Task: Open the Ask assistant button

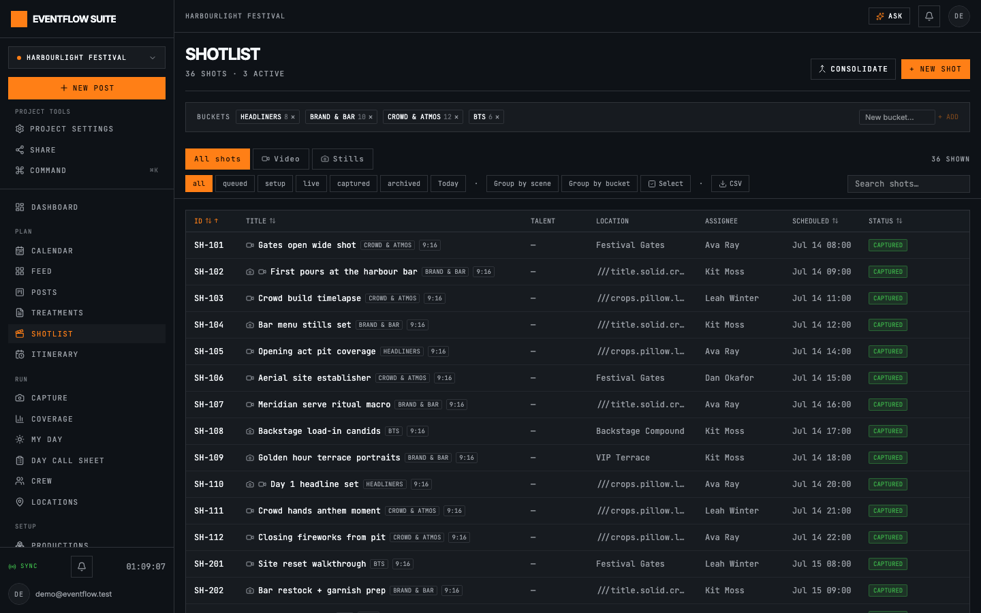Action: 889,16
